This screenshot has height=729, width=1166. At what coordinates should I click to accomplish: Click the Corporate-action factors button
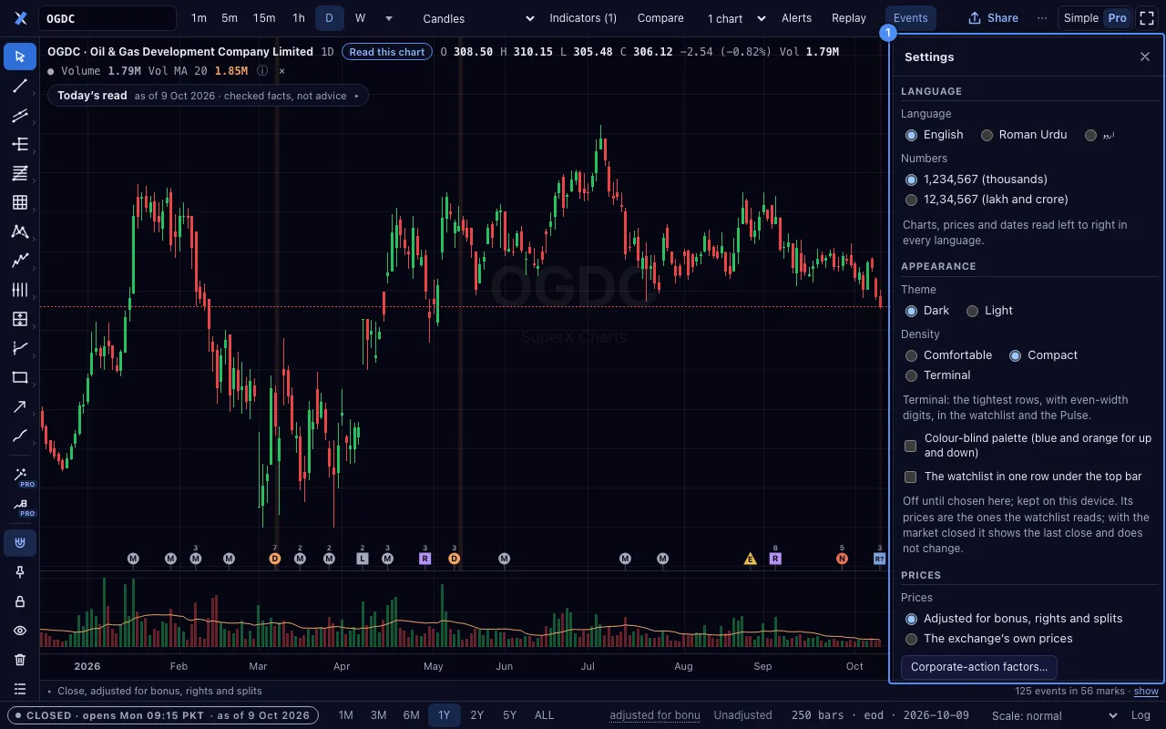tap(979, 667)
